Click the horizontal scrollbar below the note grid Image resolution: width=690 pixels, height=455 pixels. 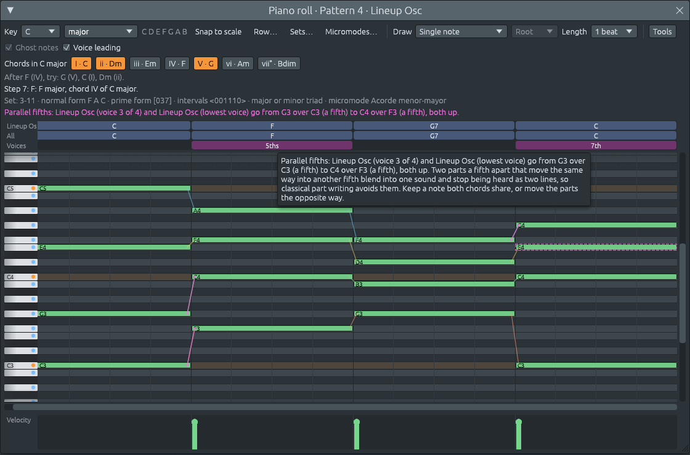pyautogui.click(x=344, y=407)
